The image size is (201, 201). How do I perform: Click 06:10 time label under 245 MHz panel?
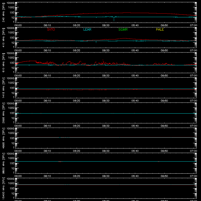(x=47, y=25)
